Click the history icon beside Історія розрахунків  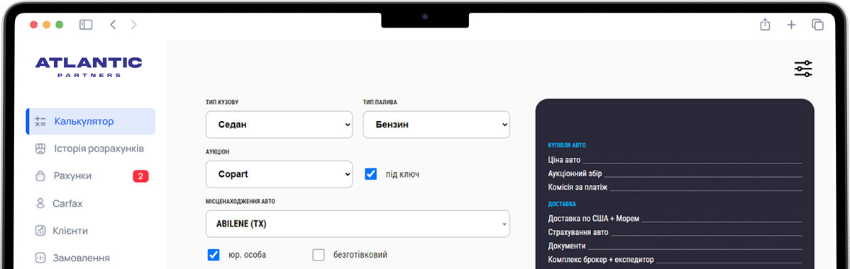click(40, 148)
